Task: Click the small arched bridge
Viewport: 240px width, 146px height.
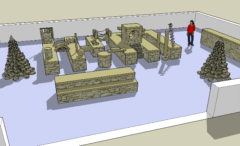Action: pos(61,46)
